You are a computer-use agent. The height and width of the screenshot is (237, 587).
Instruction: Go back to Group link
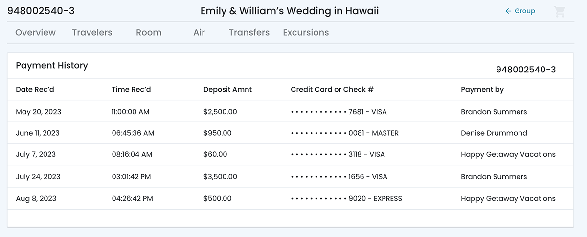tap(520, 11)
